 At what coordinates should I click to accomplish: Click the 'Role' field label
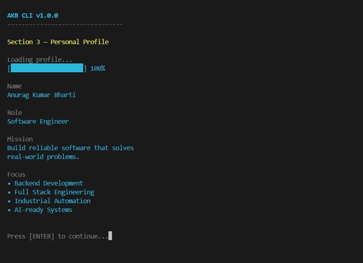(x=14, y=112)
